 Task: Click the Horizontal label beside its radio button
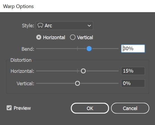54,38
